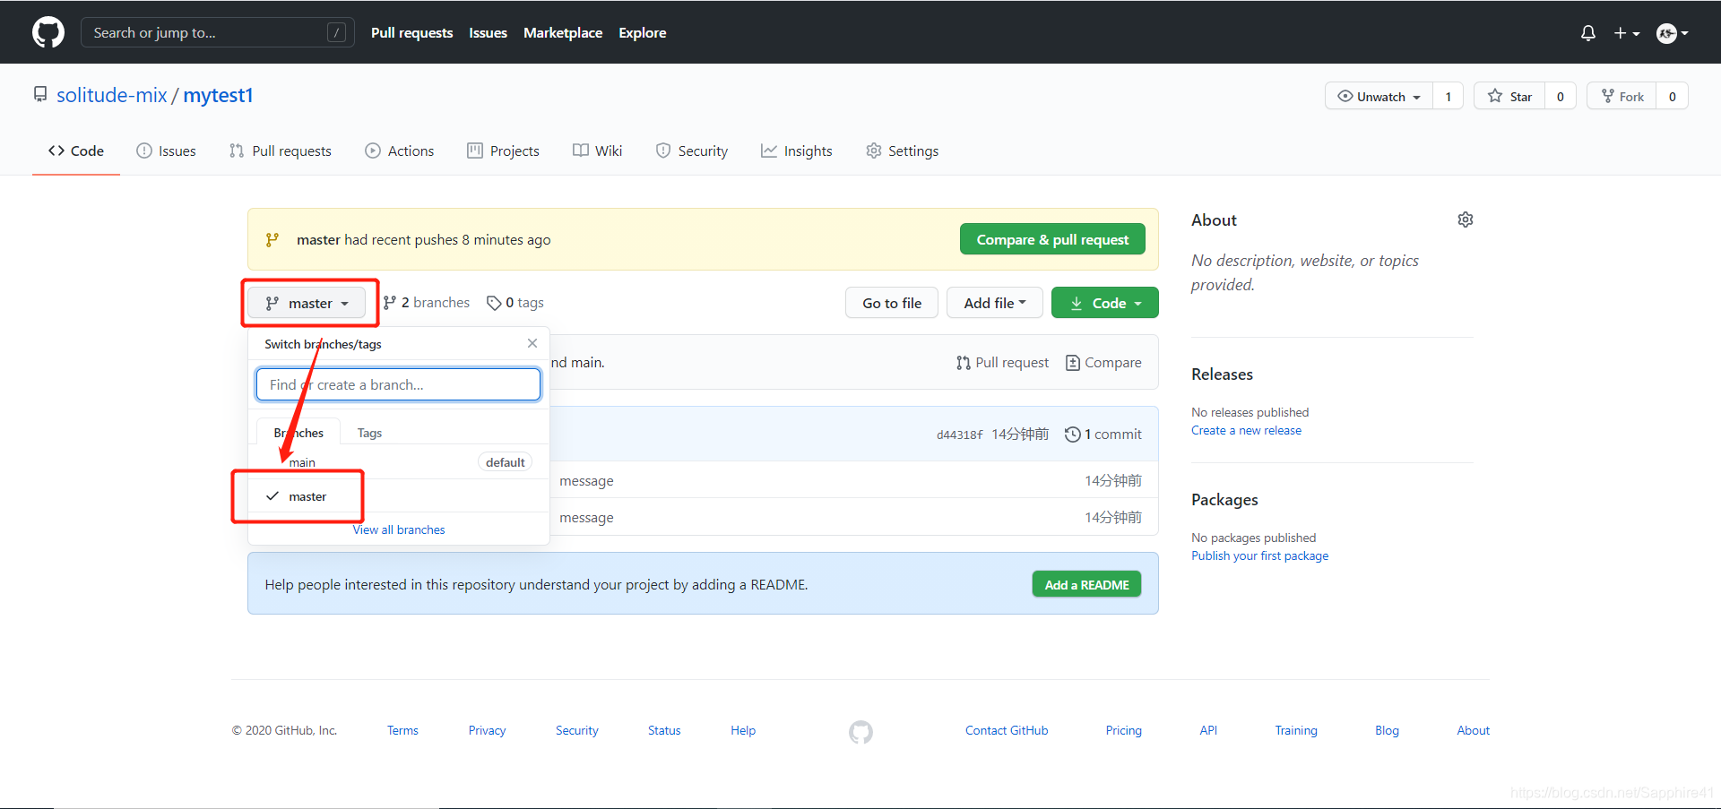Select the Actions tab
1721x809 pixels.
click(399, 151)
